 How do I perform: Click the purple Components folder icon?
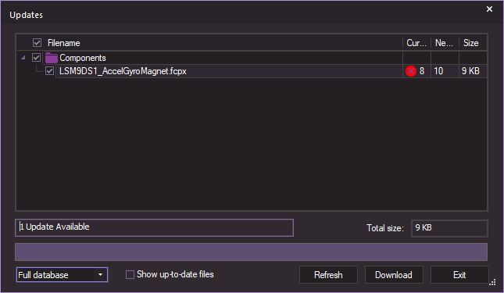click(52, 58)
